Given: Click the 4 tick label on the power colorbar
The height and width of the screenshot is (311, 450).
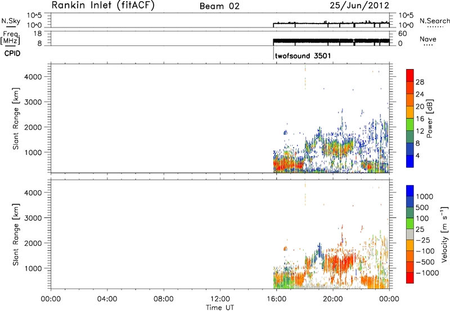Looking at the screenshot, I should (417, 155).
